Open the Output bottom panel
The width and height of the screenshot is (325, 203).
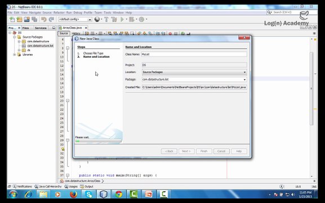coord(87,187)
